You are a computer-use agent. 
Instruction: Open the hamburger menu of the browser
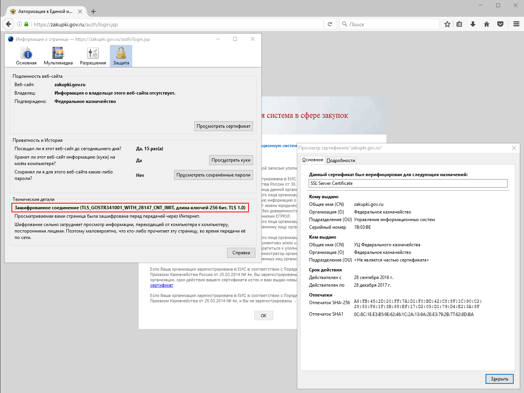pos(516,24)
